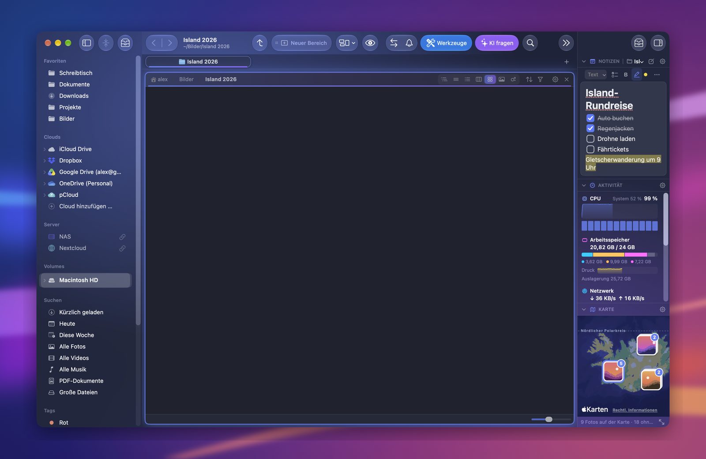706x459 pixels.
Task: Open the Text style dropdown in notes
Action: pyautogui.click(x=596, y=75)
